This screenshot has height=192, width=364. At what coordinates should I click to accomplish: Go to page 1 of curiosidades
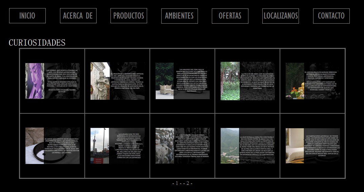pos(177,183)
